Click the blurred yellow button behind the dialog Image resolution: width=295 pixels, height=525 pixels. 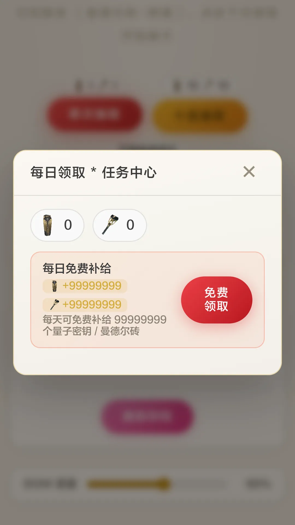point(200,116)
